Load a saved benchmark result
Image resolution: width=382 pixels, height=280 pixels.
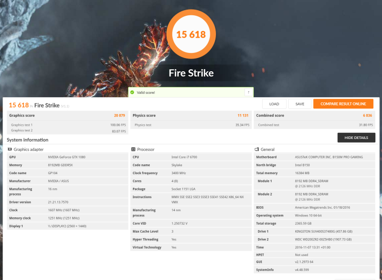[x=274, y=104]
